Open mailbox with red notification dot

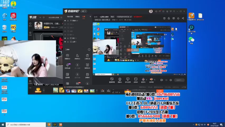pyautogui.click(x=160, y=11)
